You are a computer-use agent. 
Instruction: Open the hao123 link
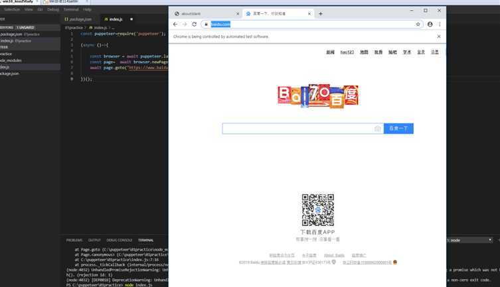(x=347, y=52)
